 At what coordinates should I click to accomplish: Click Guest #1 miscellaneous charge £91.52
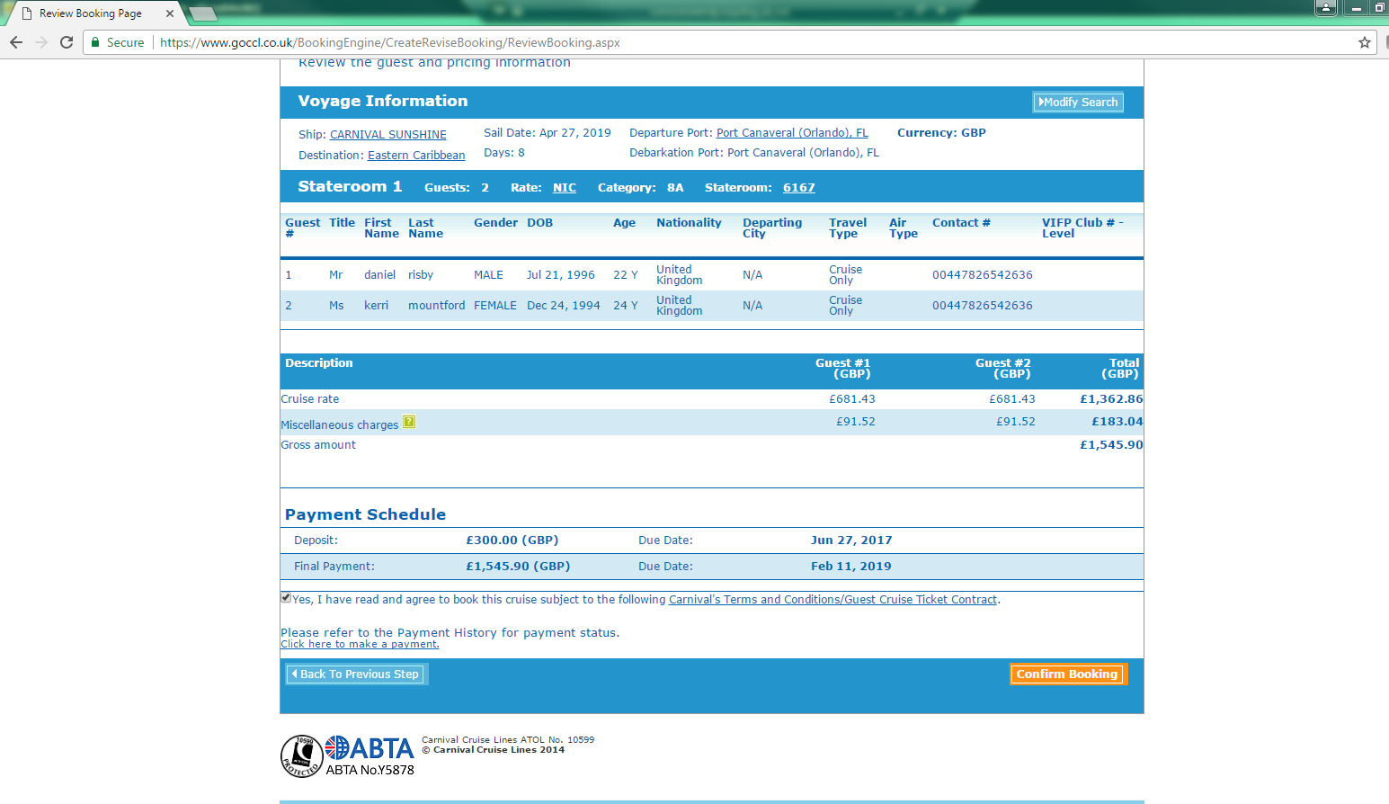pos(856,422)
